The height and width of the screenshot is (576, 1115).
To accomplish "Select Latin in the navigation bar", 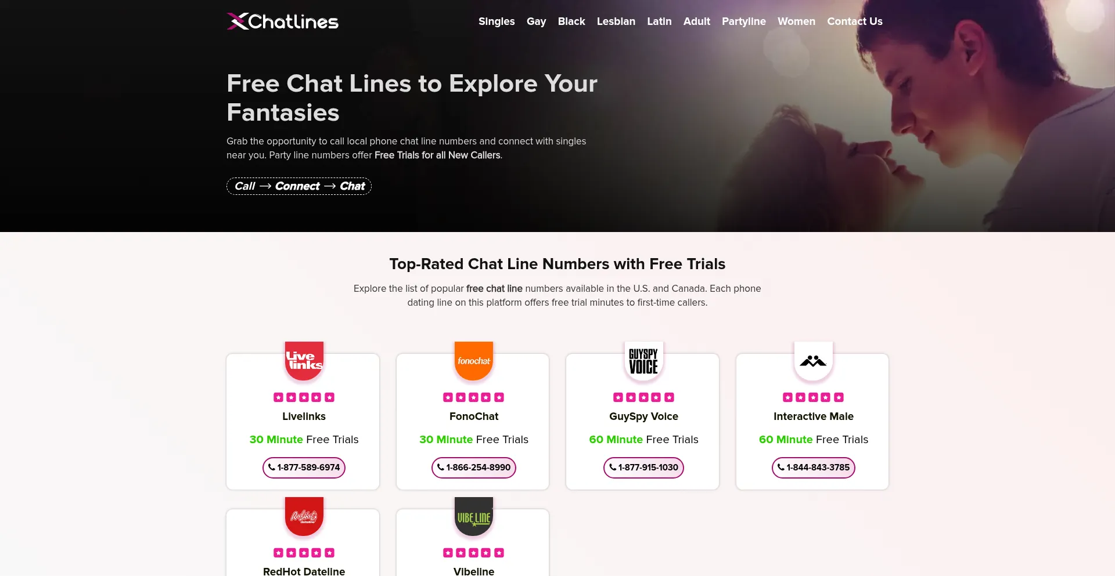I will (x=659, y=21).
